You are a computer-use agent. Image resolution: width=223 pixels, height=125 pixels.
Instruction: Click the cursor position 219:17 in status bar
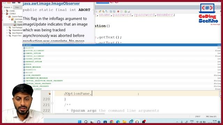pyautogui.click(x=198, y=117)
